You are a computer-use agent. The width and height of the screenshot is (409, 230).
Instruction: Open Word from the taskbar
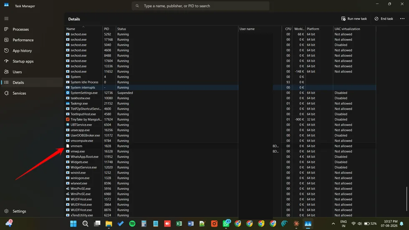pos(191,224)
